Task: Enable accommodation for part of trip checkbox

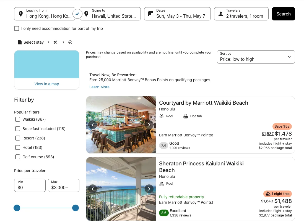Action: pos(17,28)
